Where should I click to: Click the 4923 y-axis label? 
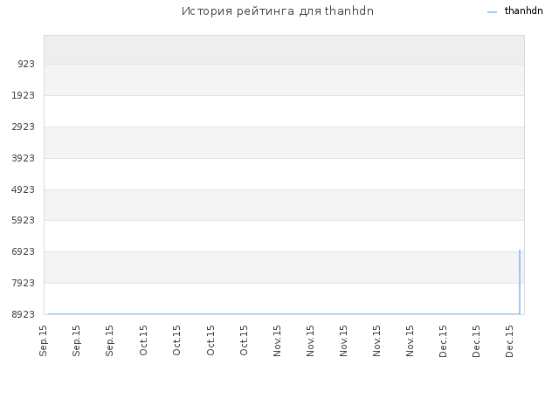pos(24,189)
